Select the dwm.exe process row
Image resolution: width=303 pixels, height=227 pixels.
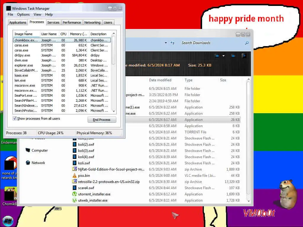pos(62,60)
